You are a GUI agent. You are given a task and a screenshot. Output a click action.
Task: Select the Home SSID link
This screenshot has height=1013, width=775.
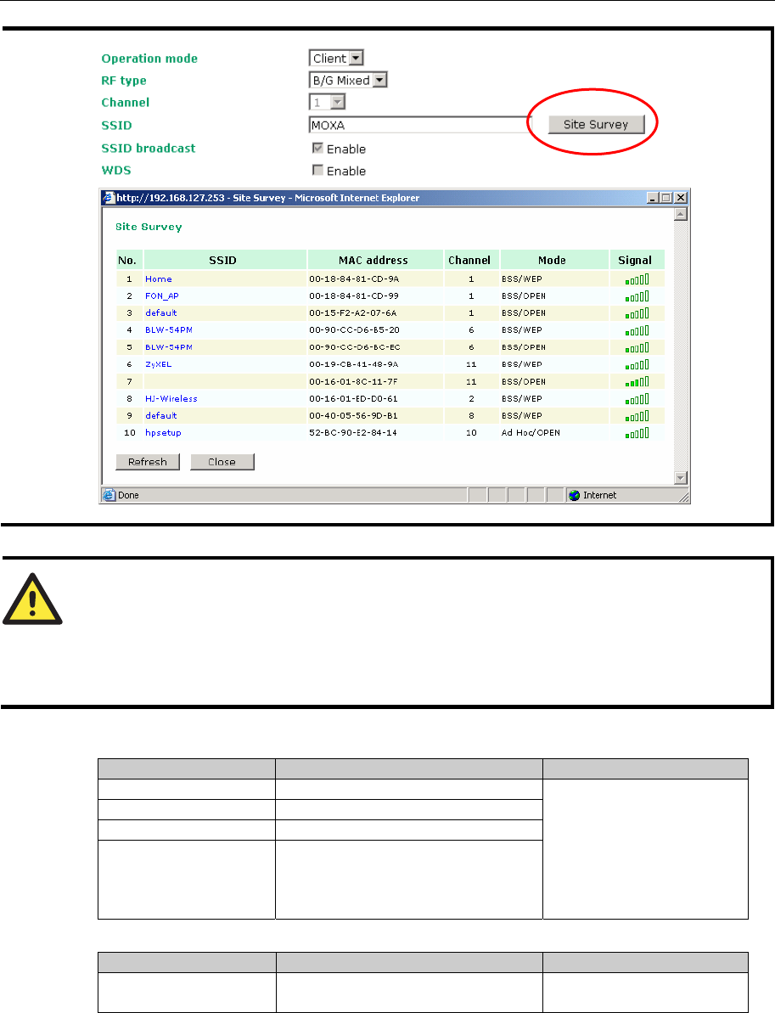[x=158, y=279]
